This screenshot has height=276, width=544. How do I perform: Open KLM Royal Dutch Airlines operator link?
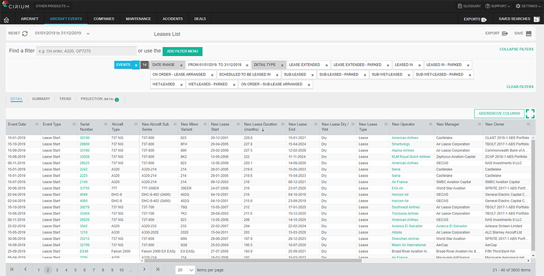411,157
